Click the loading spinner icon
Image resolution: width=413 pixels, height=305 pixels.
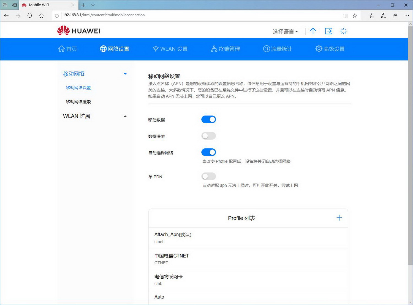[343, 31]
